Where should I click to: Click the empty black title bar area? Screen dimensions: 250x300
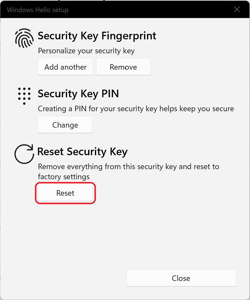point(149,10)
